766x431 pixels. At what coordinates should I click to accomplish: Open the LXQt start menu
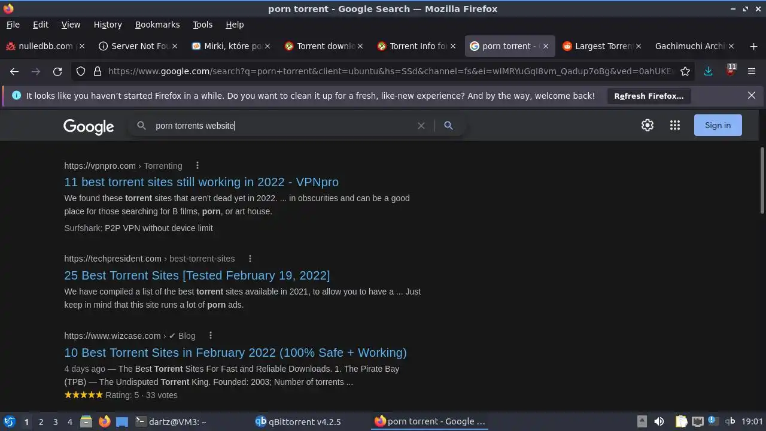tap(9, 421)
